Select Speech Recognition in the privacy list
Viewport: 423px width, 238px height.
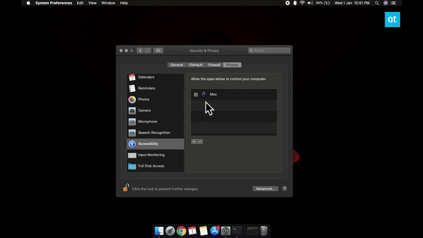click(155, 133)
